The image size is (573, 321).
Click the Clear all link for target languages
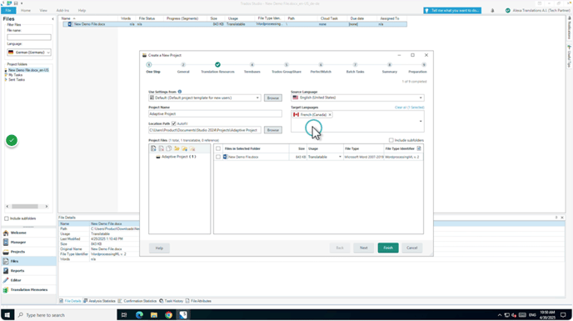click(x=409, y=108)
